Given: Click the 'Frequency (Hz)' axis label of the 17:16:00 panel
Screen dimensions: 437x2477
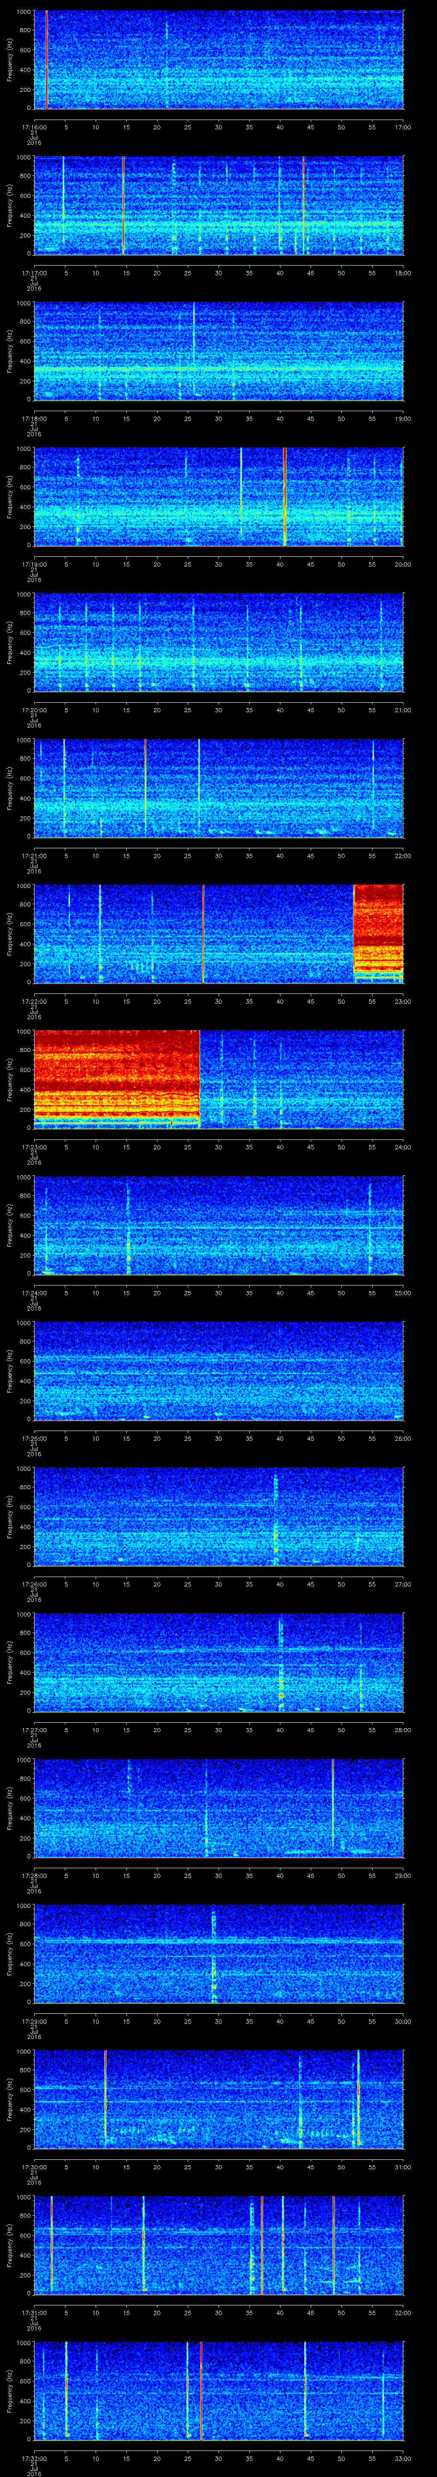Looking at the screenshot, I should pyautogui.click(x=11, y=60).
